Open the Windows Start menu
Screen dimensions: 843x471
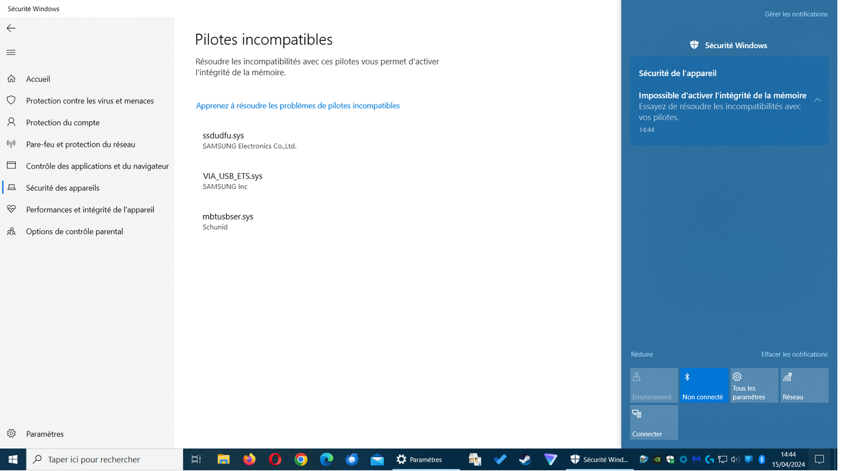(x=13, y=460)
